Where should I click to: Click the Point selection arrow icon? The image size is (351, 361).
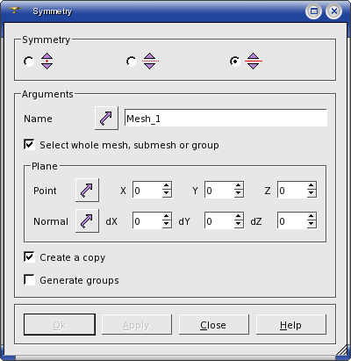(87, 190)
